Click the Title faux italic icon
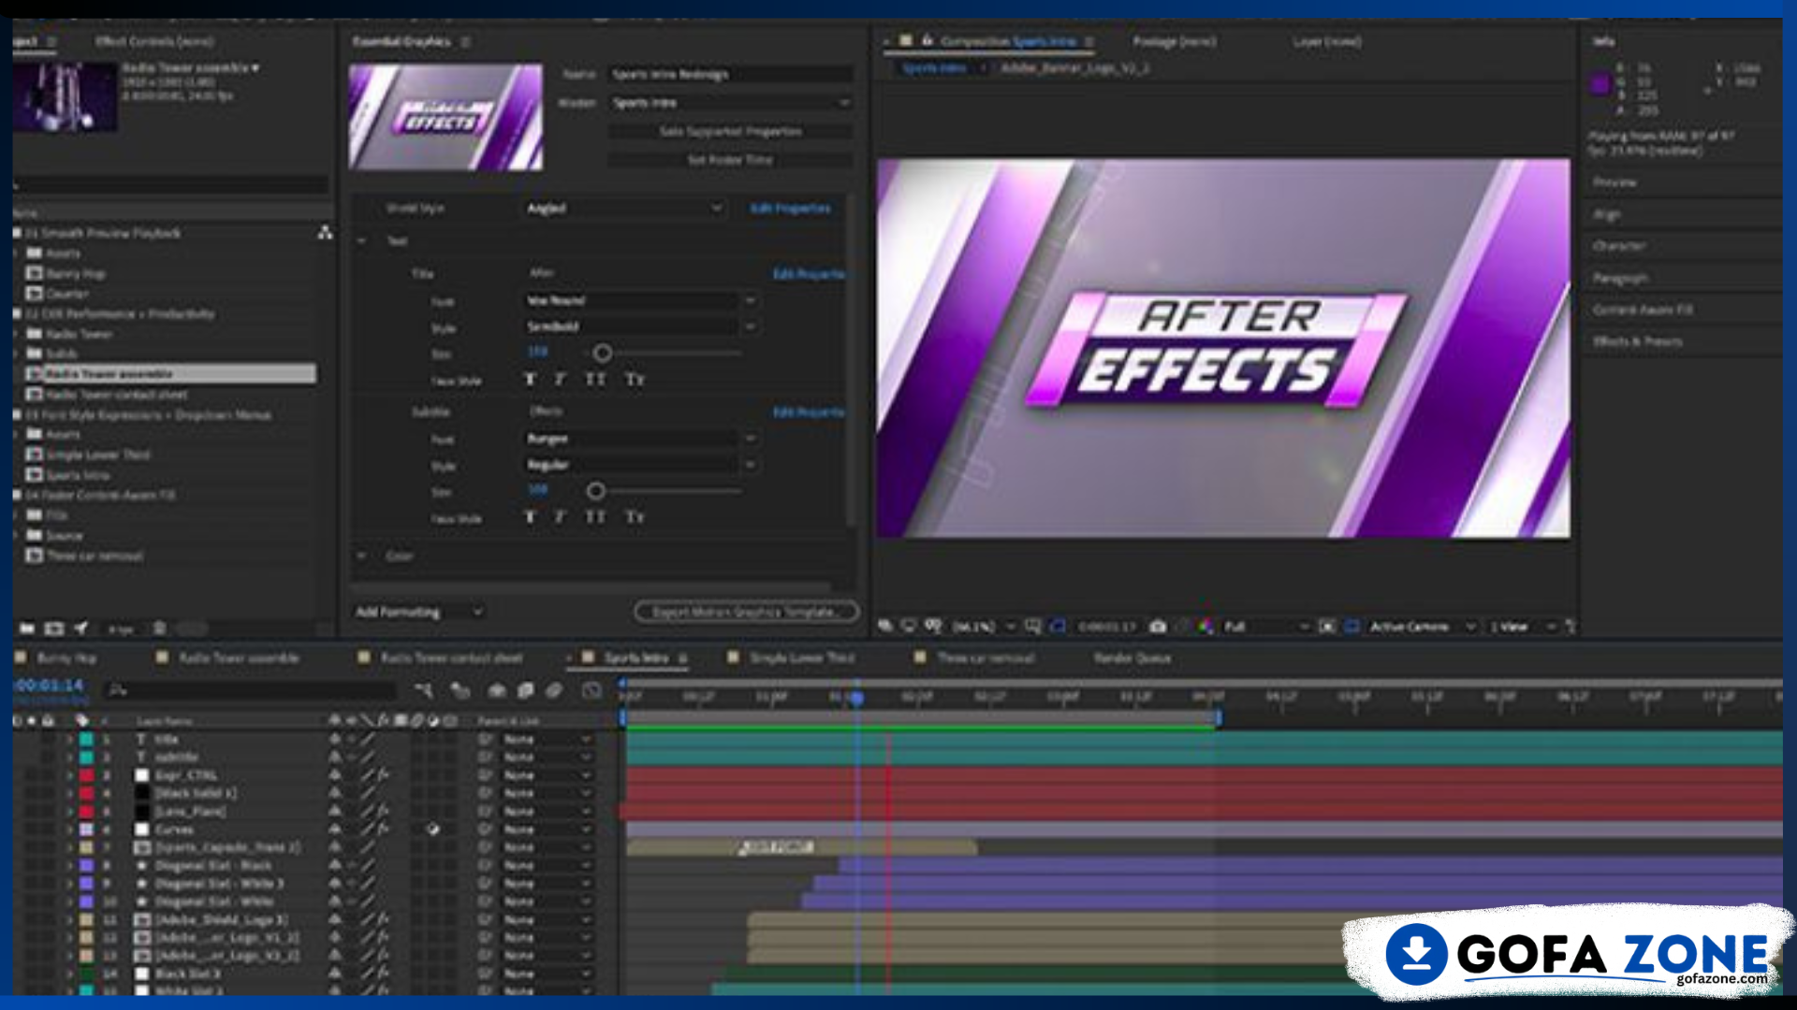Viewport: 1797px width, 1010px height. click(560, 379)
